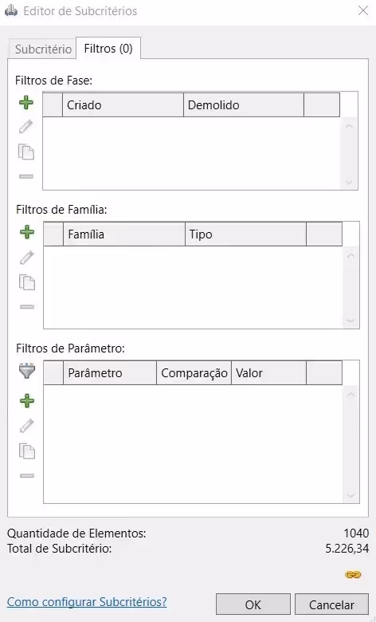
Task: Add a new family filter with green plus
Action: pyautogui.click(x=27, y=232)
